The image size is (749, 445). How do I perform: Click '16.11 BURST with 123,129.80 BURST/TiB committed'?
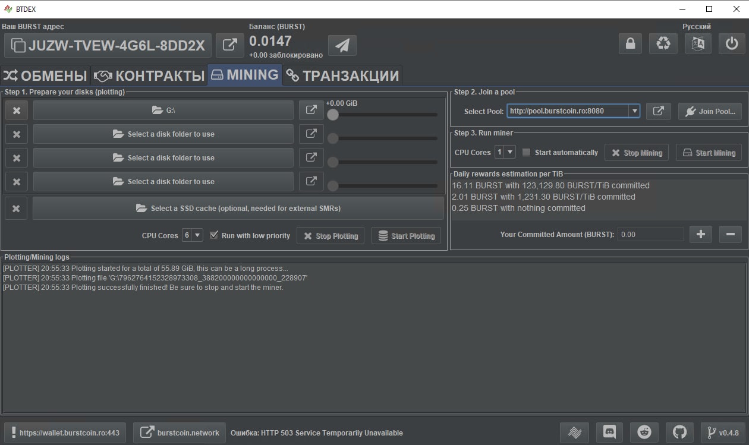tap(550, 185)
